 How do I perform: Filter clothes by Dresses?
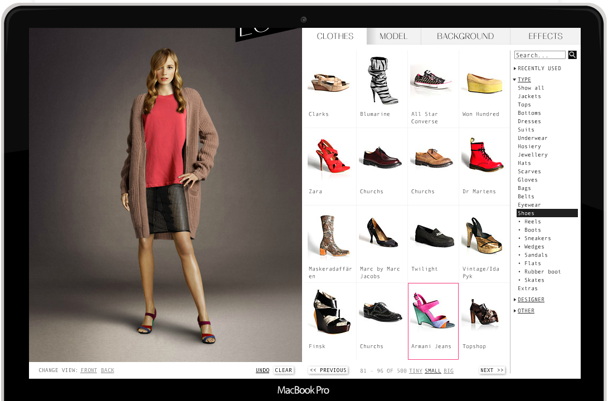[x=529, y=121]
